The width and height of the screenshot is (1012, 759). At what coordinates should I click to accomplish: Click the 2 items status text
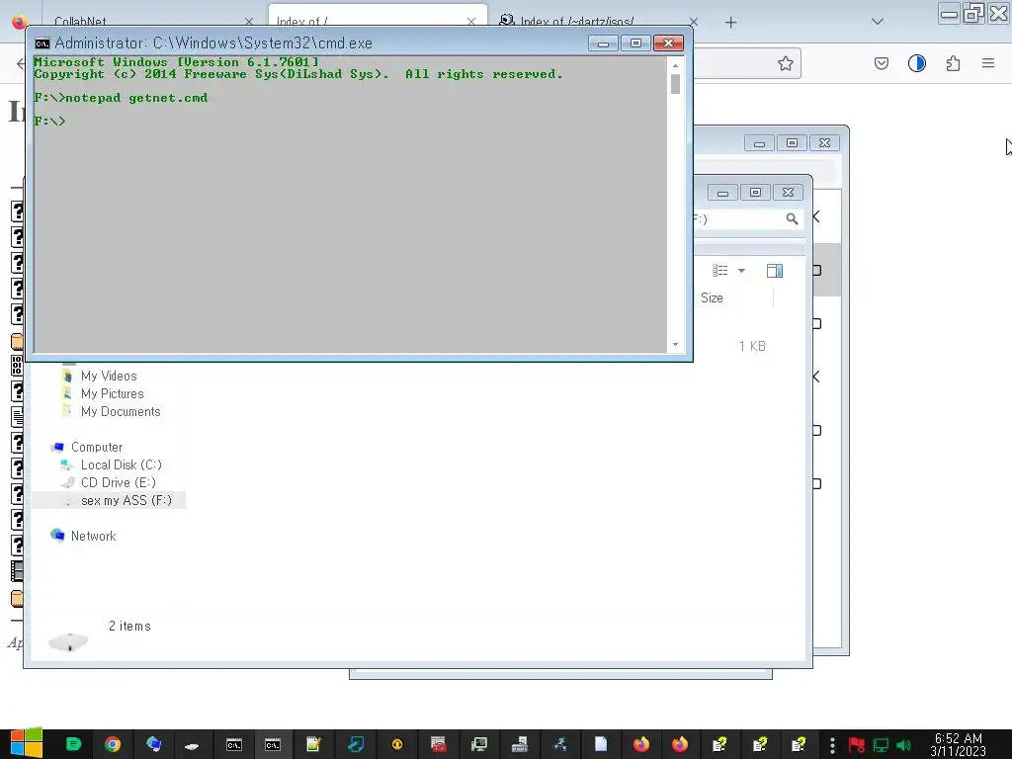tap(129, 626)
